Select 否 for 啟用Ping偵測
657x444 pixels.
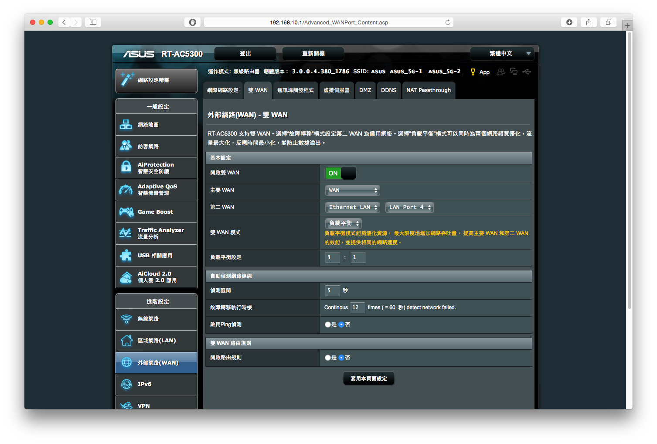click(x=341, y=324)
